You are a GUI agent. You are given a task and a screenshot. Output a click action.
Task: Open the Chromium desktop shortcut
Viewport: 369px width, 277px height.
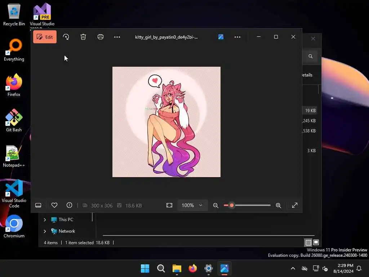coord(14,227)
